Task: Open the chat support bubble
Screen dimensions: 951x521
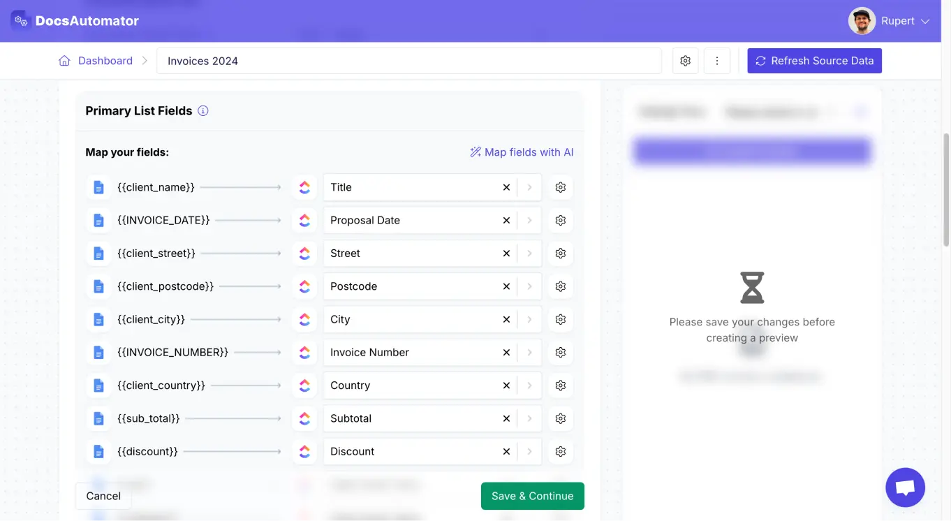Action: click(x=905, y=487)
